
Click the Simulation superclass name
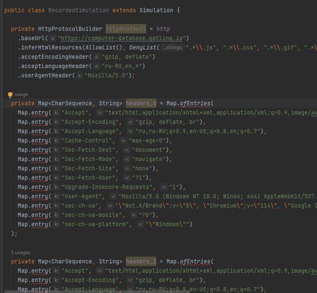tap(156, 11)
